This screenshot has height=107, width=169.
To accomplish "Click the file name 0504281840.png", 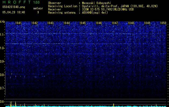I will coord(14,7).
